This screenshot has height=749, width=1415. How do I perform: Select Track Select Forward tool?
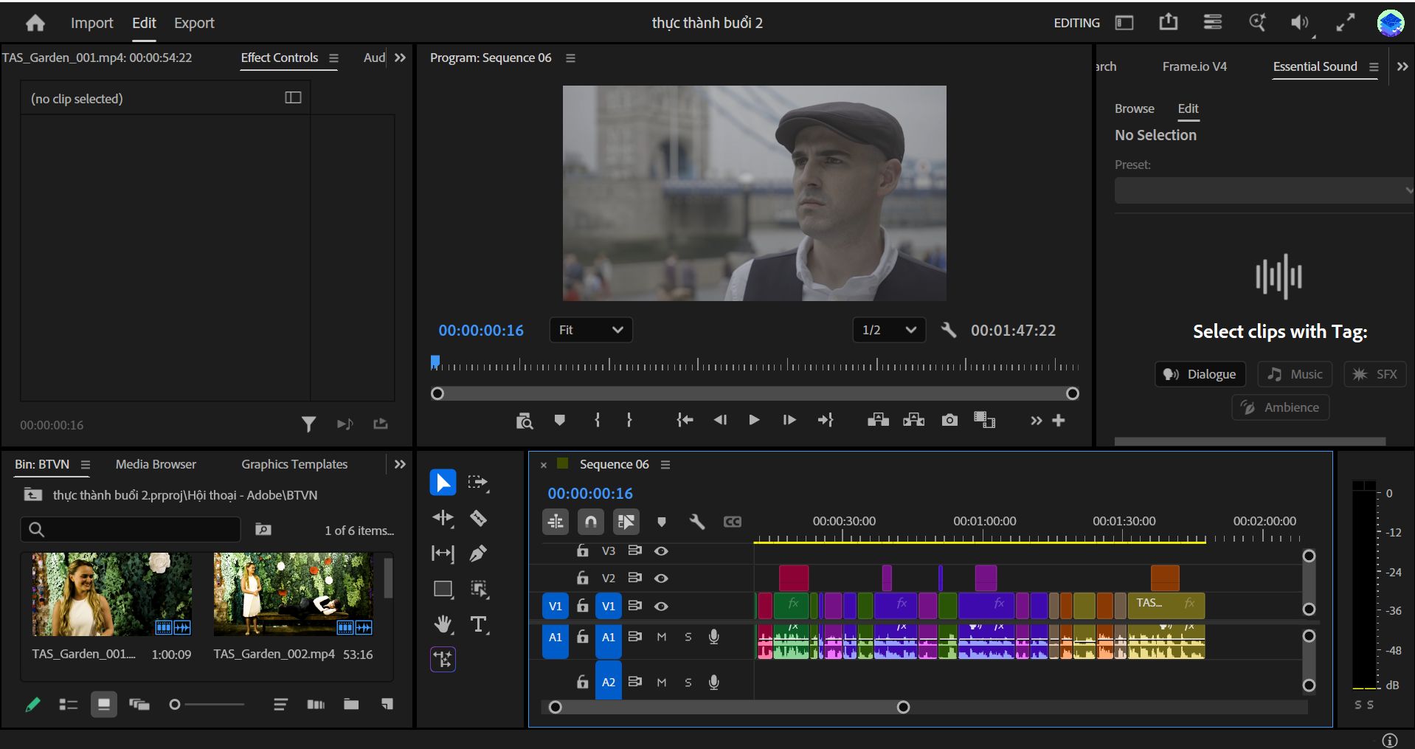478,483
